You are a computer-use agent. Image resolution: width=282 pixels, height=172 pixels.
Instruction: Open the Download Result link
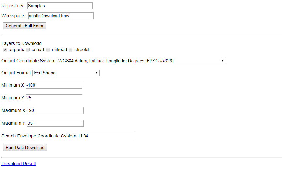(19, 164)
